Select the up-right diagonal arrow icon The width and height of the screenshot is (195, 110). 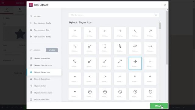click(x=150, y=33)
